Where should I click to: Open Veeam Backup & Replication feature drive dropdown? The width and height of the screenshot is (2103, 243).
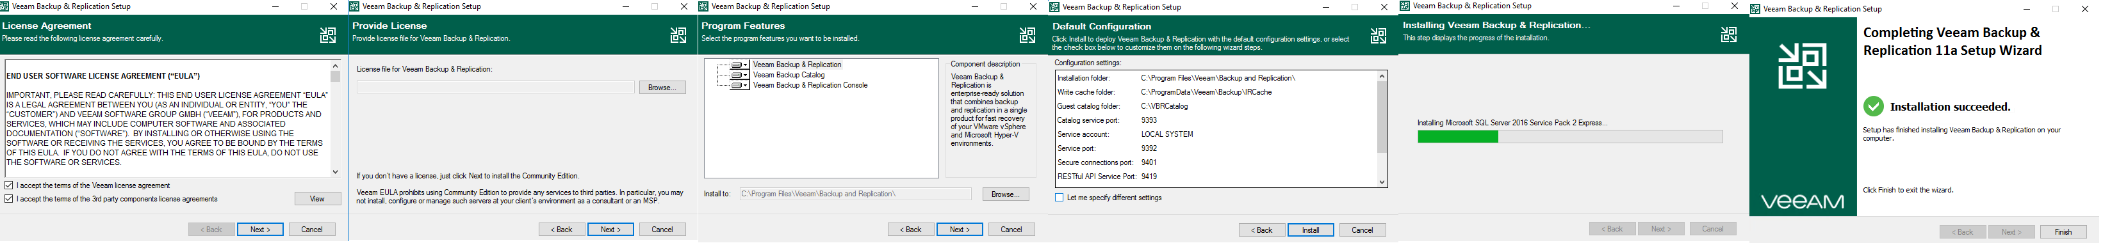[740, 65]
